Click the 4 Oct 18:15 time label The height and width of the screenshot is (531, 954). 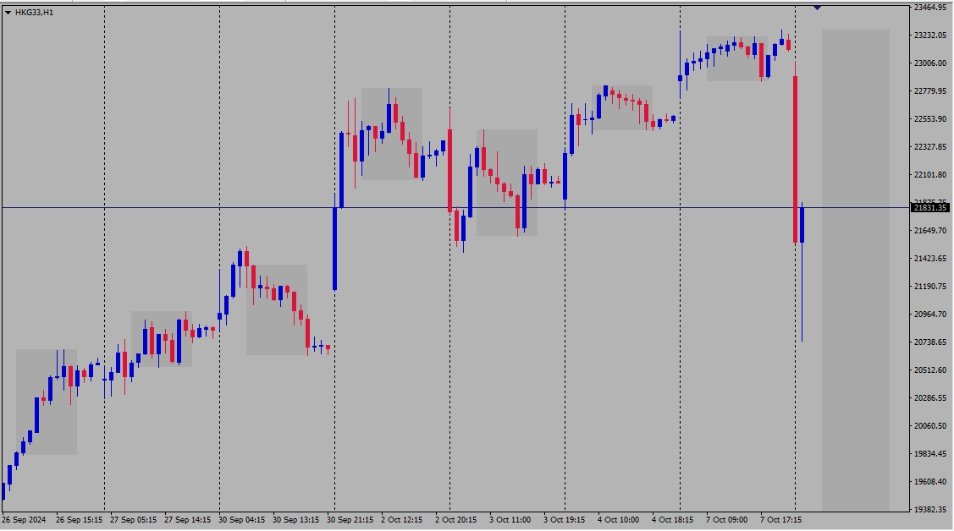(x=672, y=519)
